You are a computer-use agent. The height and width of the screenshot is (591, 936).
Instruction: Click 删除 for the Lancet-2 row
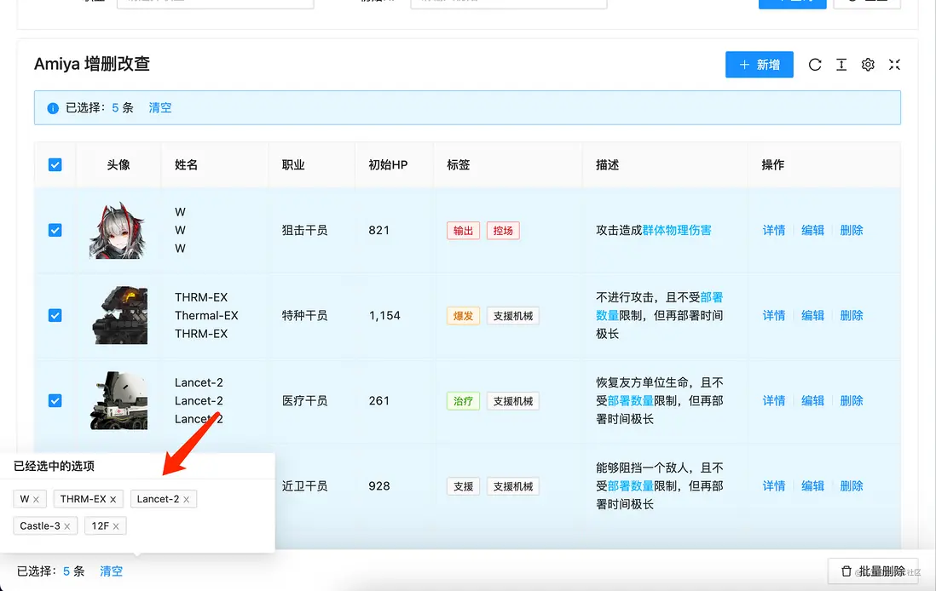[852, 401]
